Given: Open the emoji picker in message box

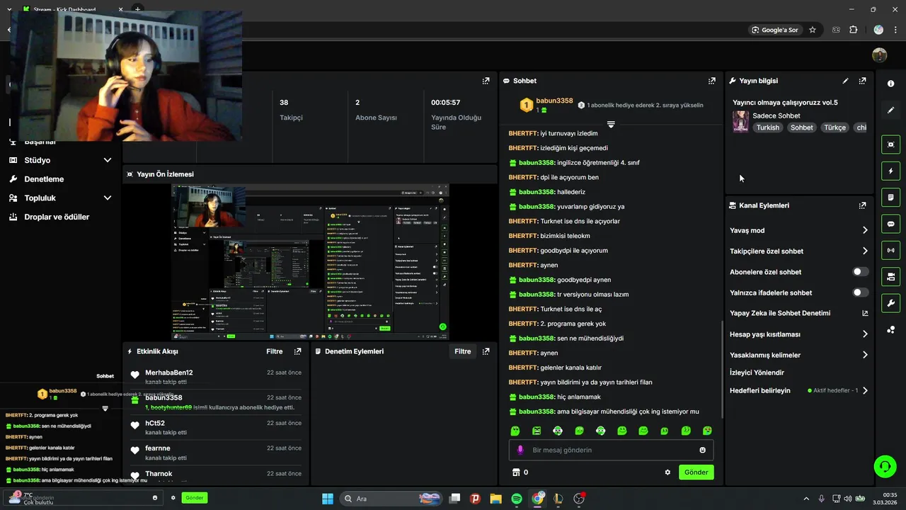Looking at the screenshot, I should [702, 450].
